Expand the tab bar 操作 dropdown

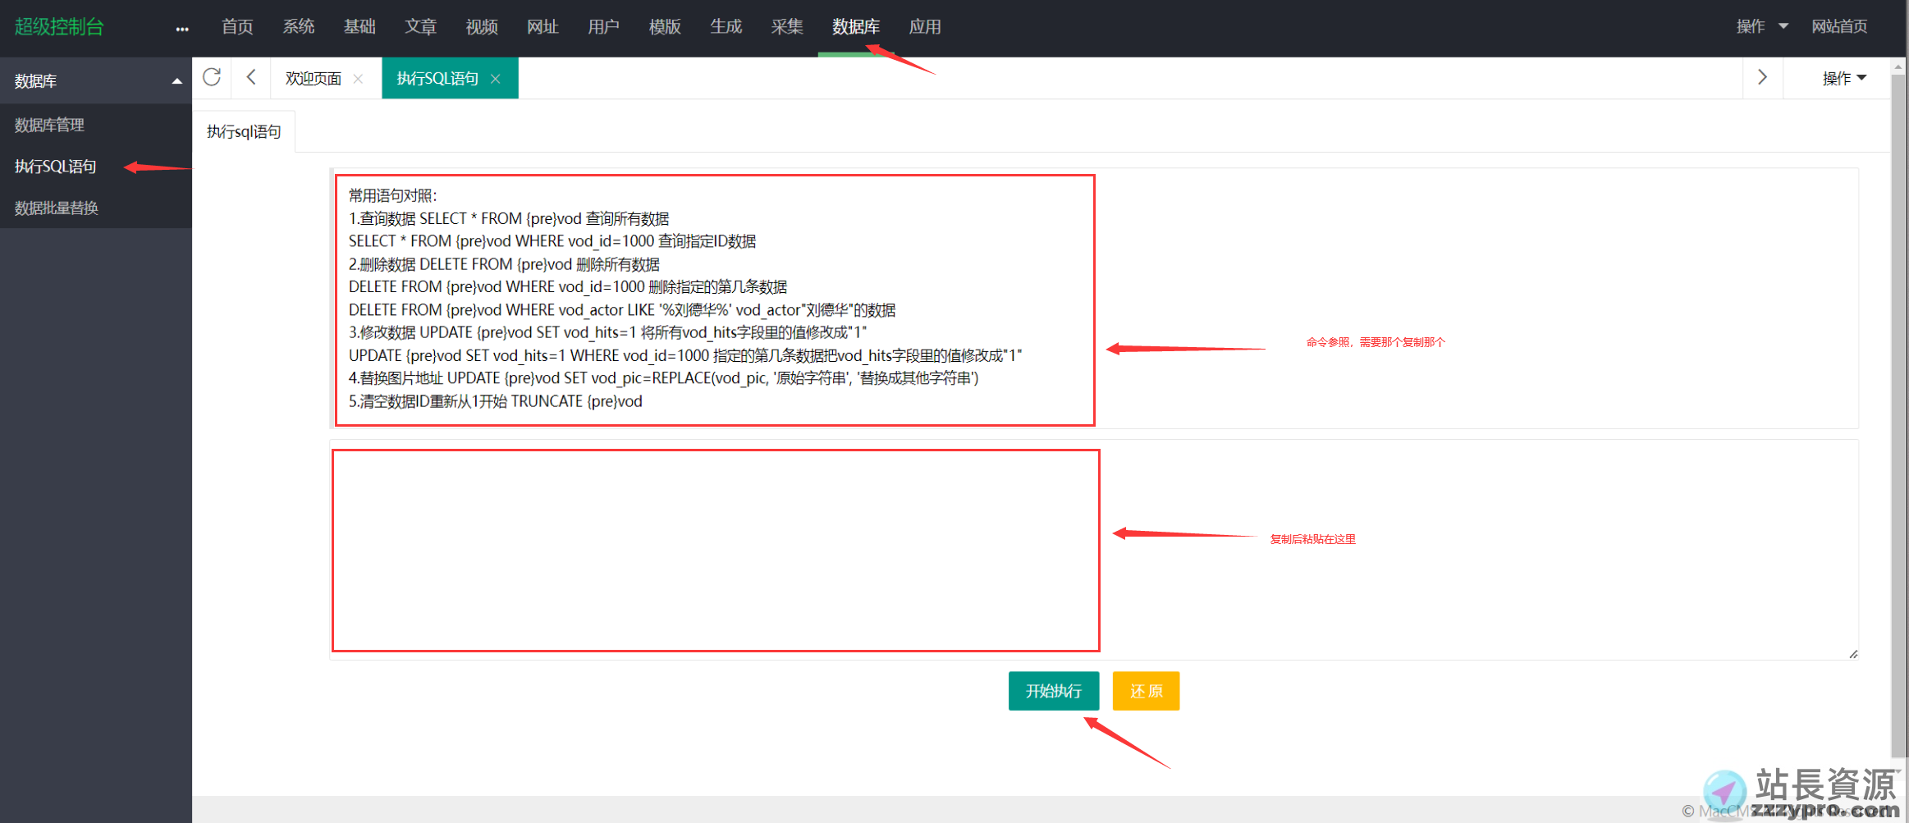pos(1843,78)
